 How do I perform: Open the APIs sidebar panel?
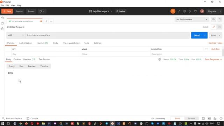pyautogui.click(x=2, y=28)
